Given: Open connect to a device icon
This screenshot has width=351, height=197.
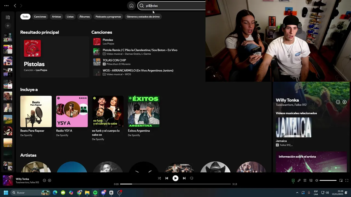Looking at the screenshot, I should (x=311, y=180).
